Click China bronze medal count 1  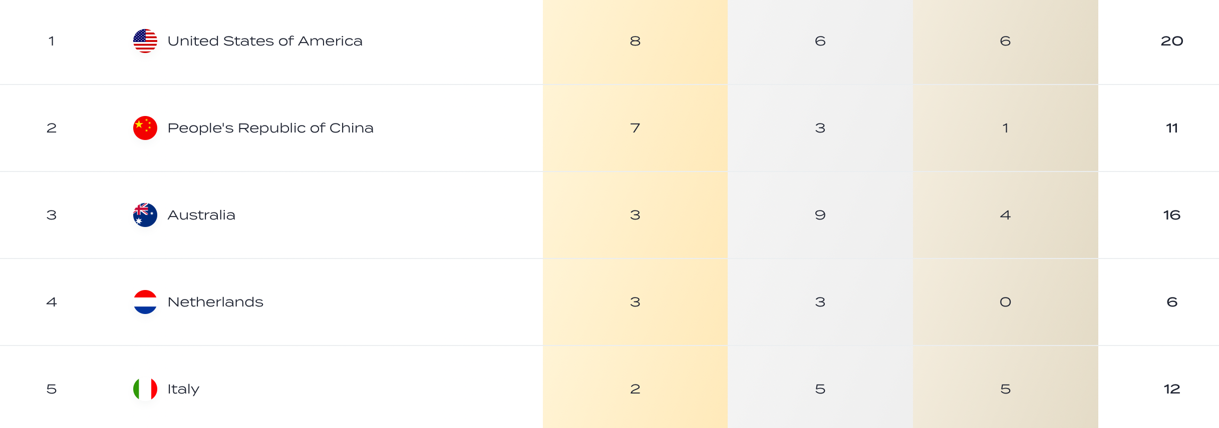coord(1005,128)
